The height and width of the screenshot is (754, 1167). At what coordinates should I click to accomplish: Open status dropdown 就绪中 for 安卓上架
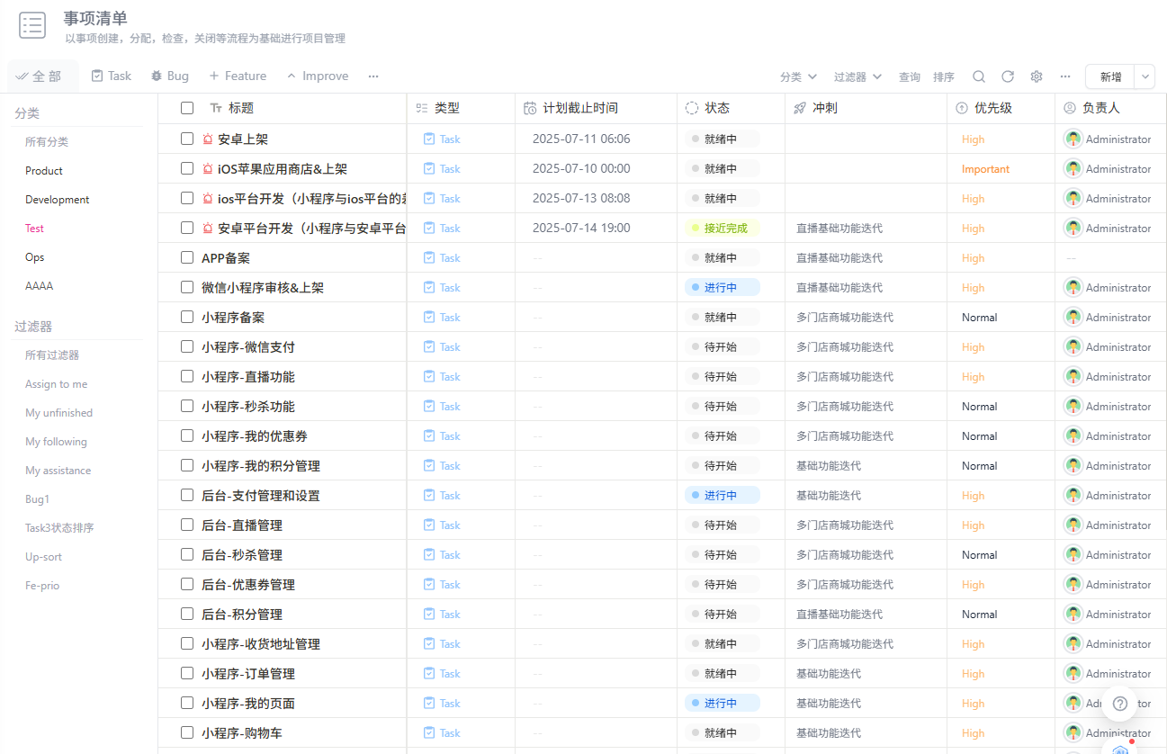click(723, 139)
